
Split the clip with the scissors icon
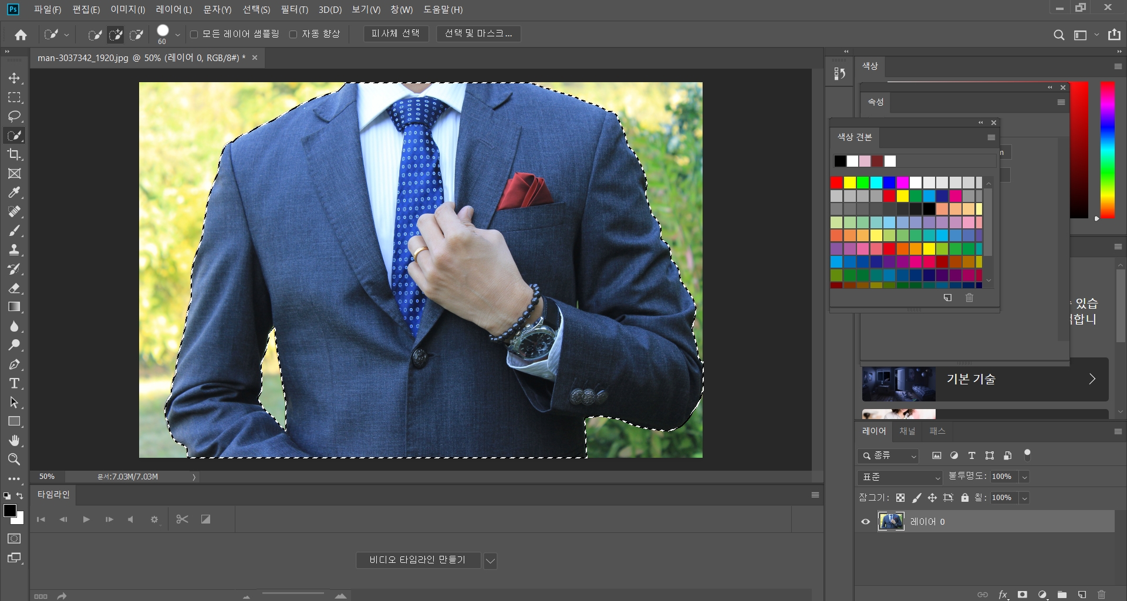tap(182, 519)
